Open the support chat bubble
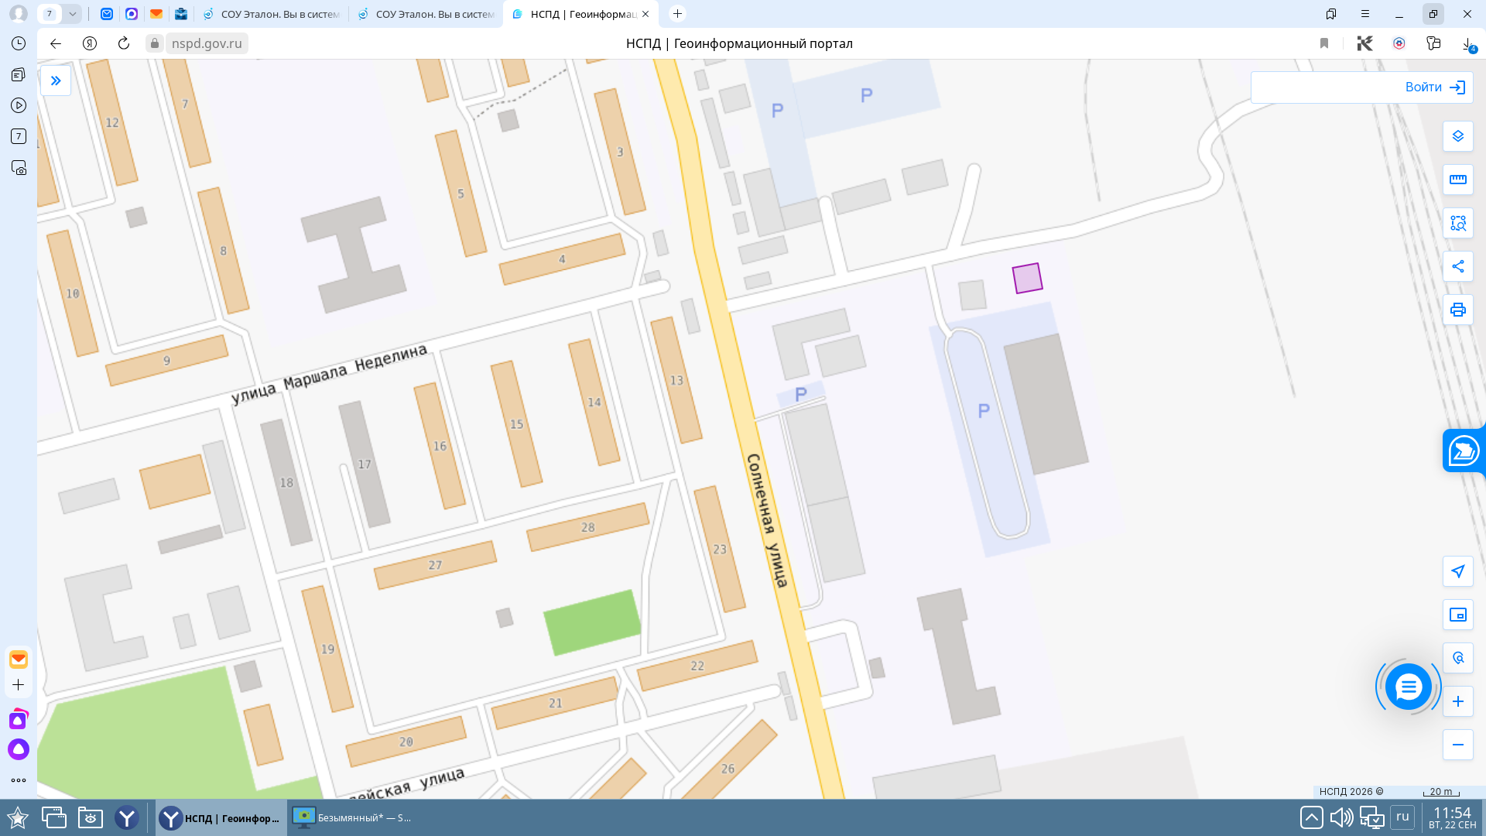 tap(1408, 687)
